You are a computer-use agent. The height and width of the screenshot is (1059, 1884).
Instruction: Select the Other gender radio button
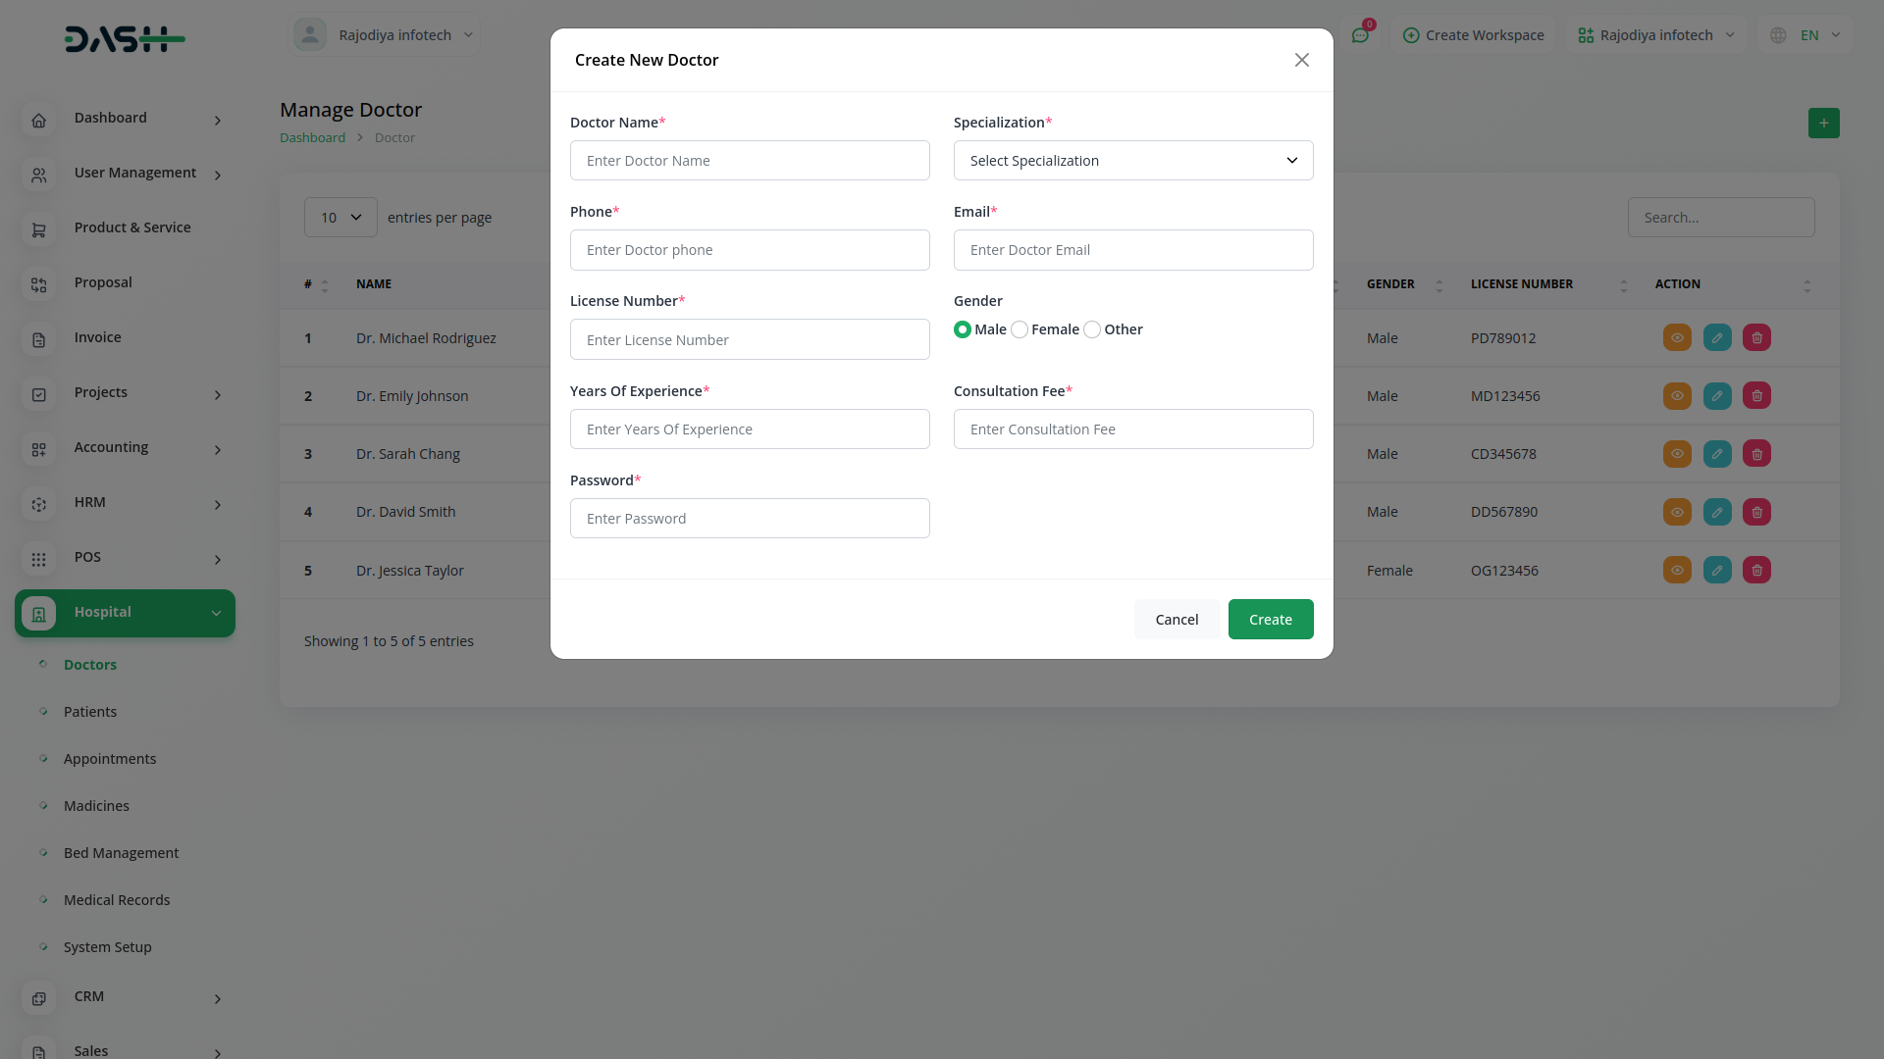coord(1092,330)
